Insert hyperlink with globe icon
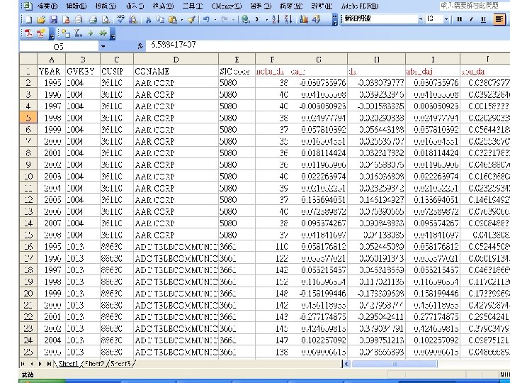The width and height of the screenshot is (510, 383). tap(246, 20)
